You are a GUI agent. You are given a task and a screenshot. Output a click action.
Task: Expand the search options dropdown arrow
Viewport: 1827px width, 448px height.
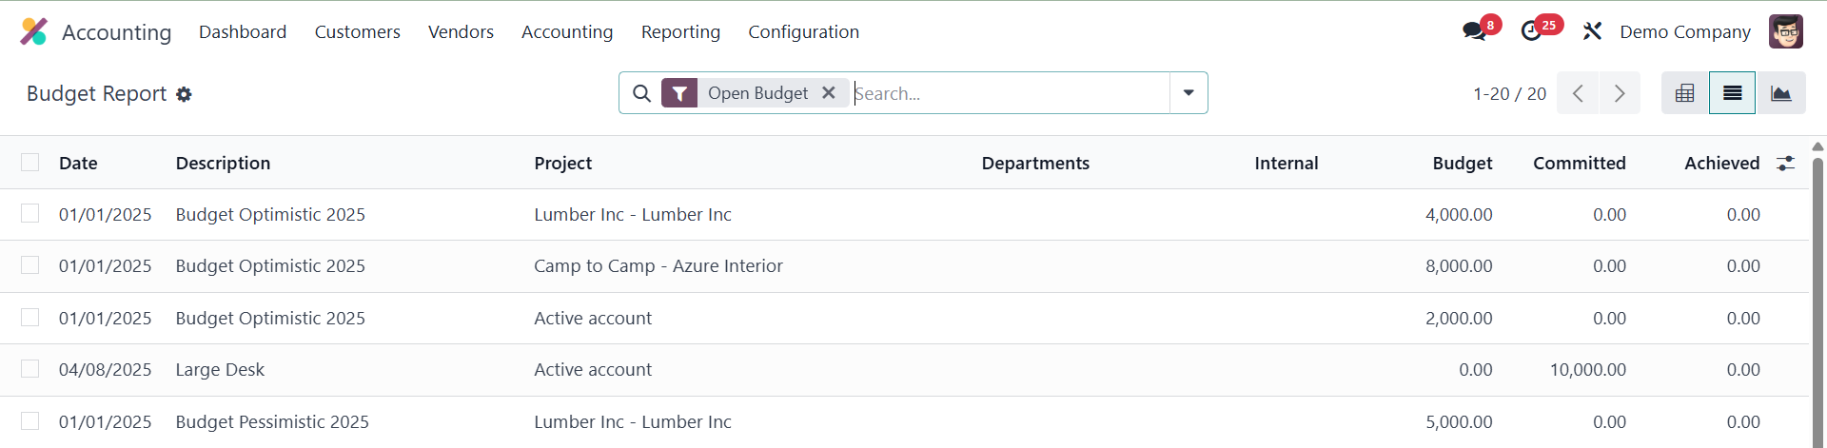[x=1189, y=93]
